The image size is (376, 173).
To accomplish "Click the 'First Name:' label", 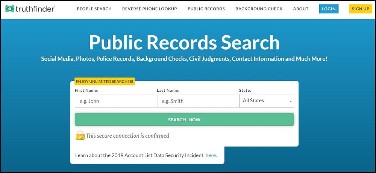I will 86,90.
